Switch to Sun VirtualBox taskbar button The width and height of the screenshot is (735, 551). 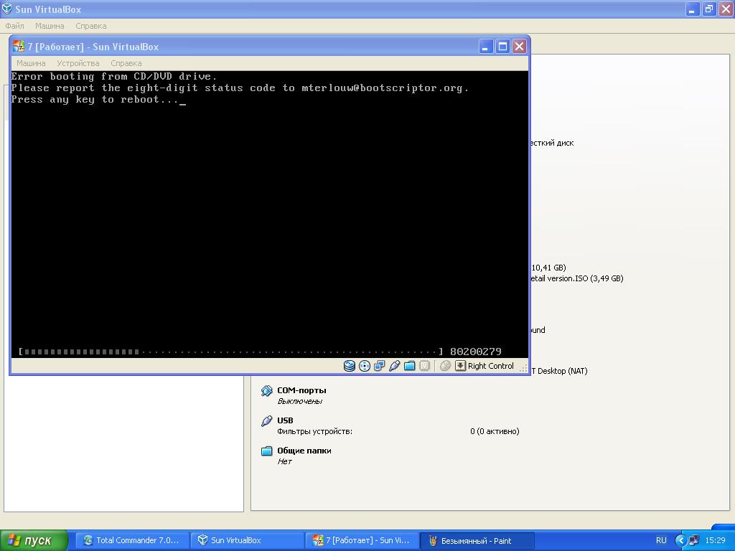[247, 540]
